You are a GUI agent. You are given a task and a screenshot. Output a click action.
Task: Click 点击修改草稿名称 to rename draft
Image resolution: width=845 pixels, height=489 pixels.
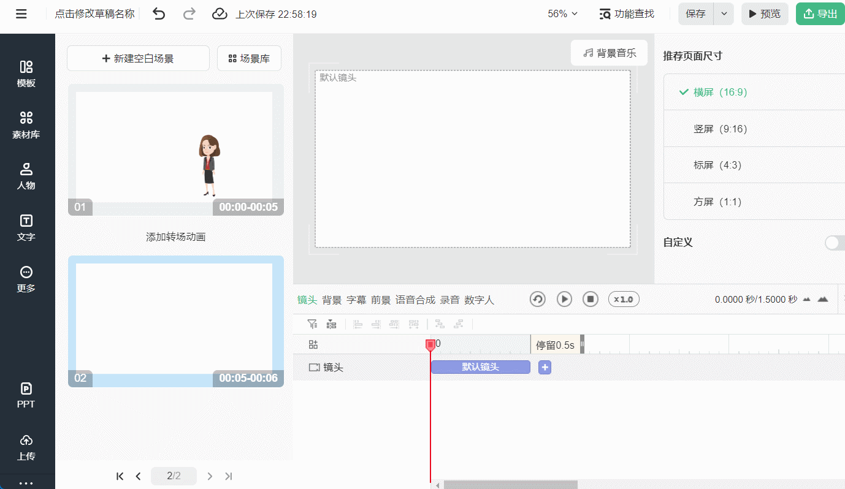94,13
